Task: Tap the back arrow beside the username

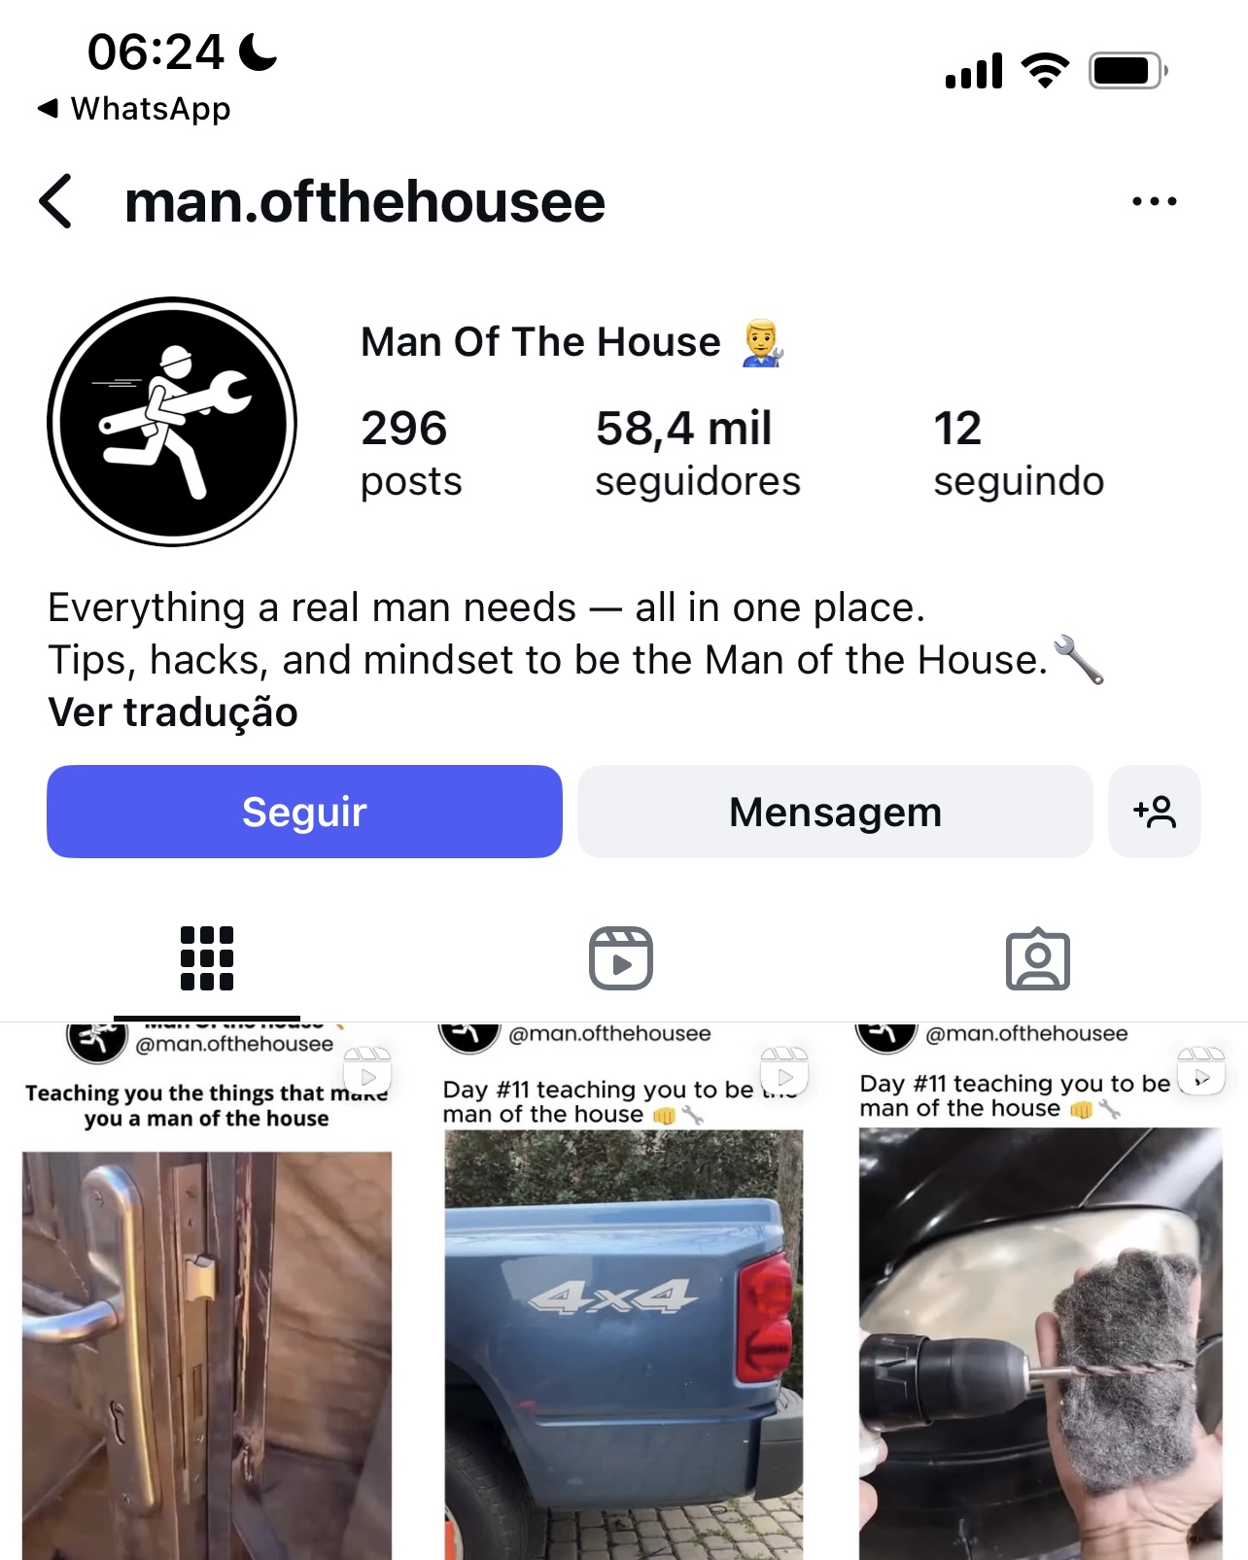Action: (x=55, y=201)
